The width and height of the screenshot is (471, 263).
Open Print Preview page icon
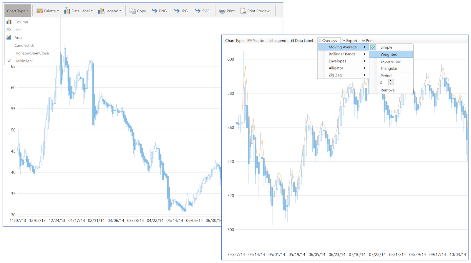coord(243,11)
